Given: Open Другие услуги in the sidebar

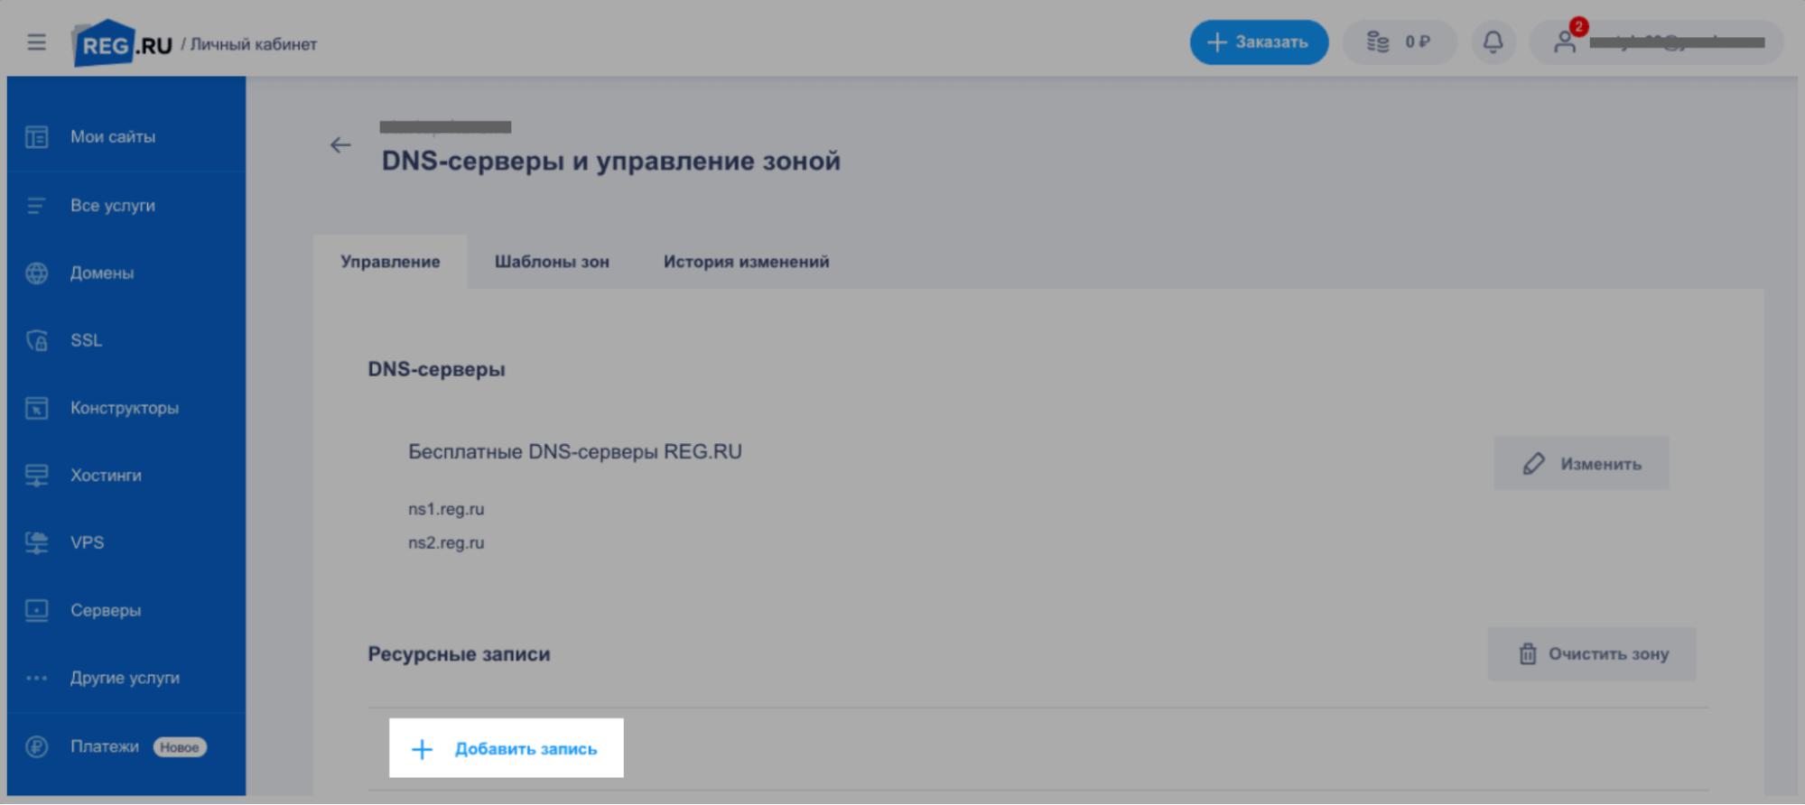Looking at the screenshot, I should point(126,679).
